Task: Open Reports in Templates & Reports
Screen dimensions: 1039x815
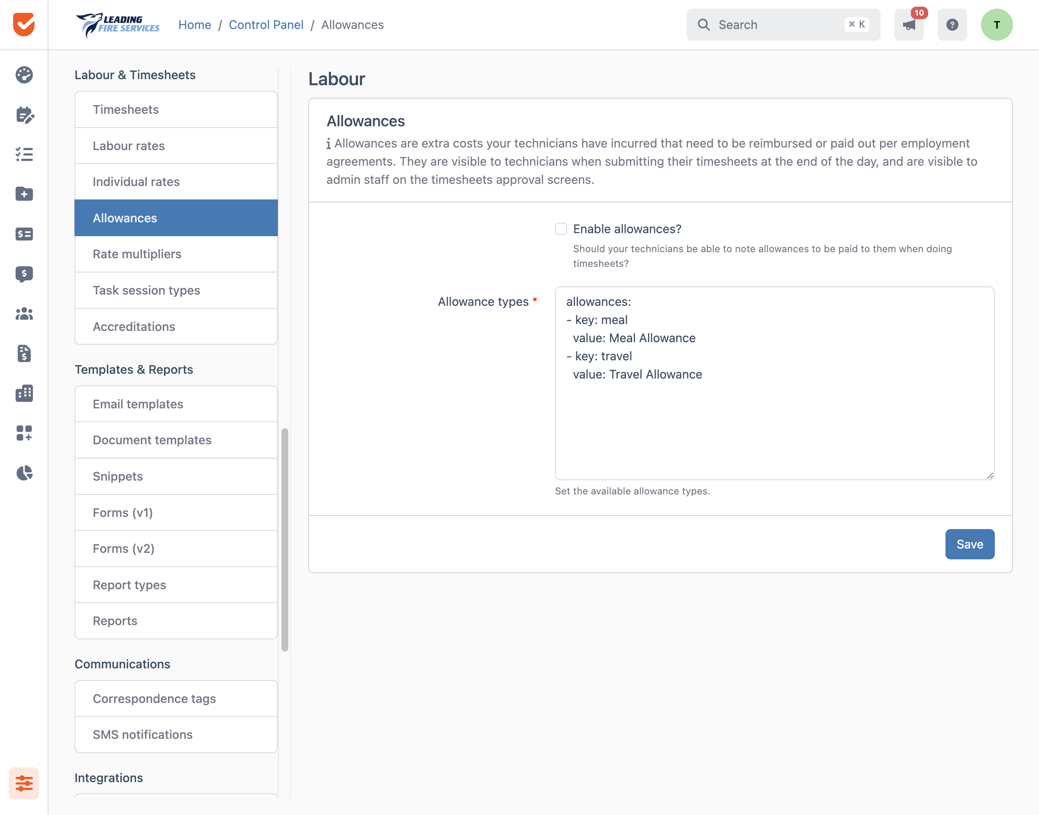Action: [176, 621]
